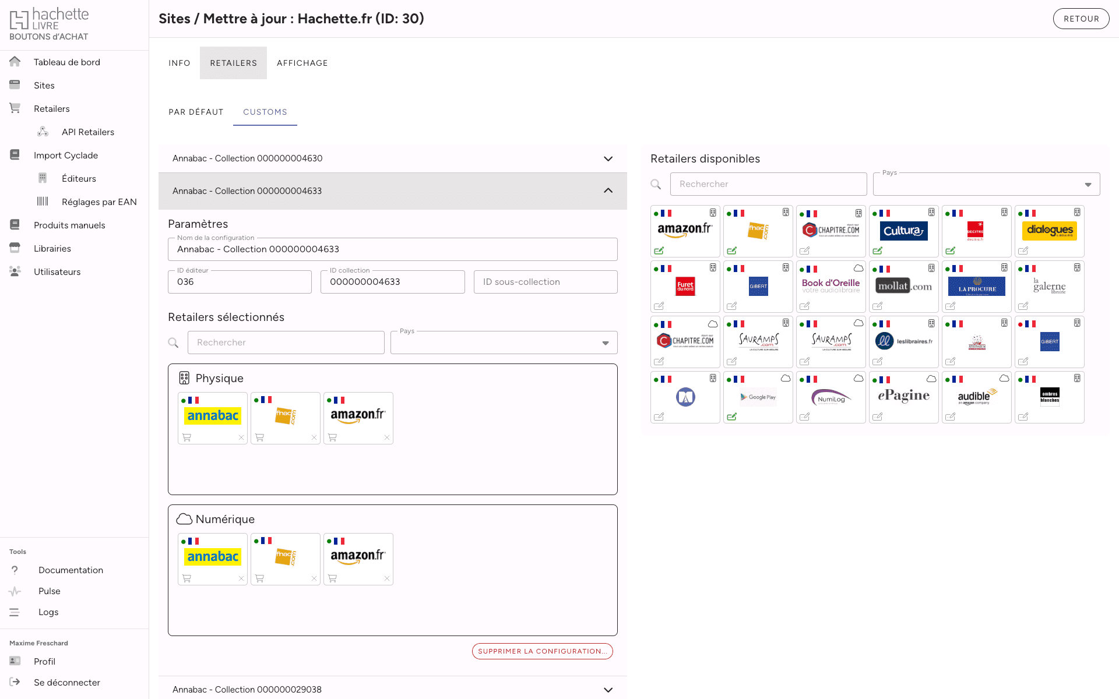Focus Rechercher field in Retailers disponibles

pyautogui.click(x=768, y=184)
